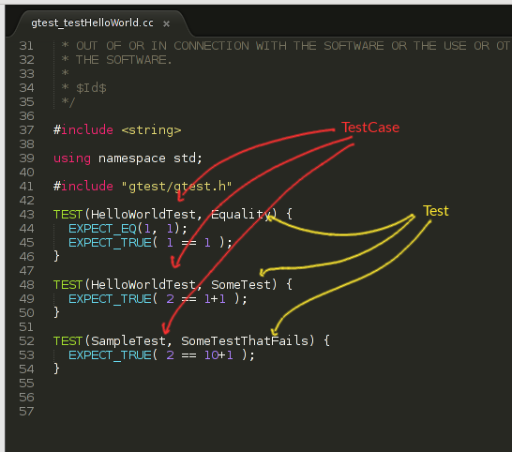
Task: Click the red TestCase annotation label
Action: click(370, 128)
